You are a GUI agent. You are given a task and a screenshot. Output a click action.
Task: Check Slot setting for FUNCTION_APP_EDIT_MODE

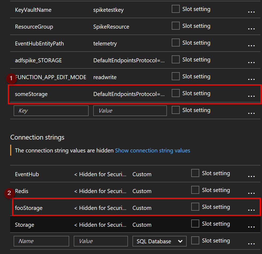point(176,76)
